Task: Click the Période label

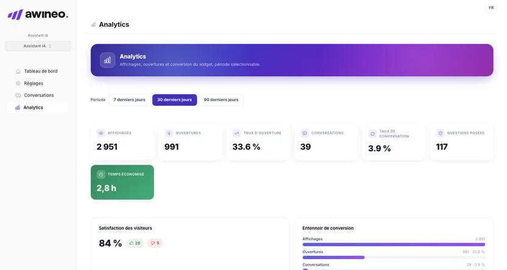Action: 98,100
